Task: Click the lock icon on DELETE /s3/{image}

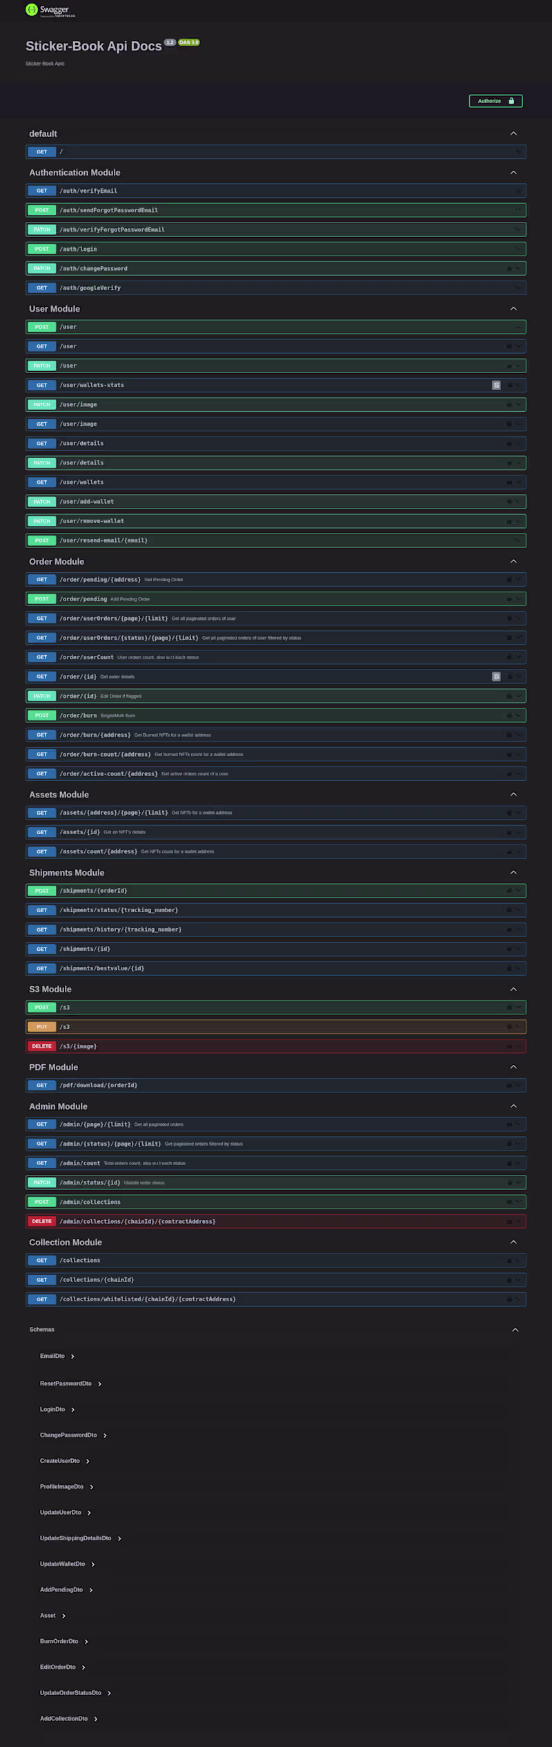Action: tap(509, 1046)
